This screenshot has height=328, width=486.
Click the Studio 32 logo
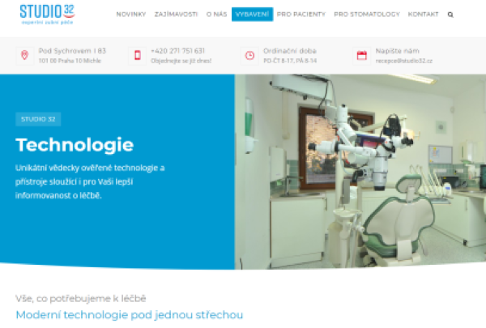click(x=48, y=15)
